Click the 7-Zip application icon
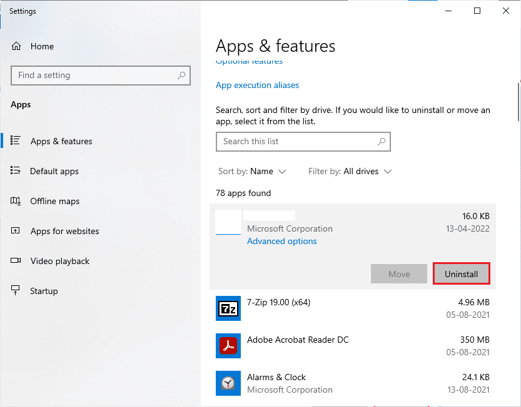This screenshot has height=407, width=521. point(228,308)
